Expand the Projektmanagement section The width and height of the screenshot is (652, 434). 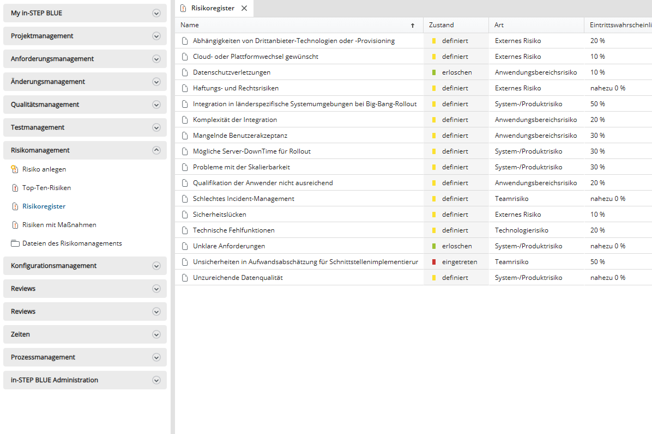[x=156, y=36]
